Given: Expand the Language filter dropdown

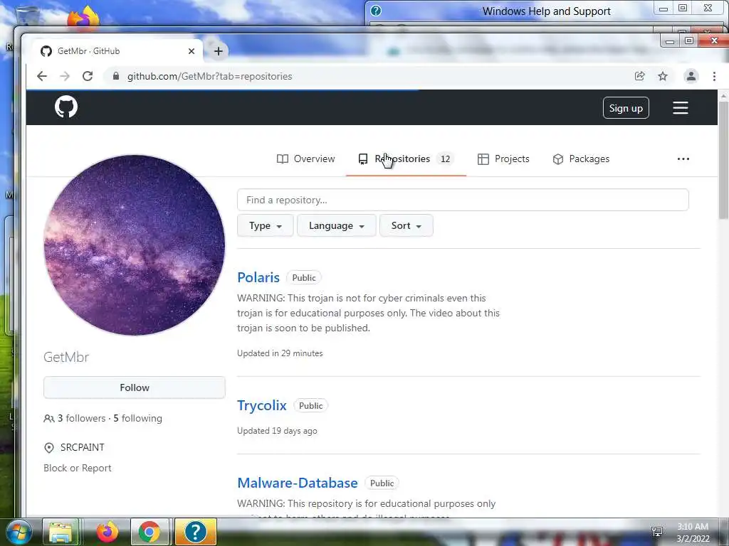Looking at the screenshot, I should pyautogui.click(x=336, y=225).
